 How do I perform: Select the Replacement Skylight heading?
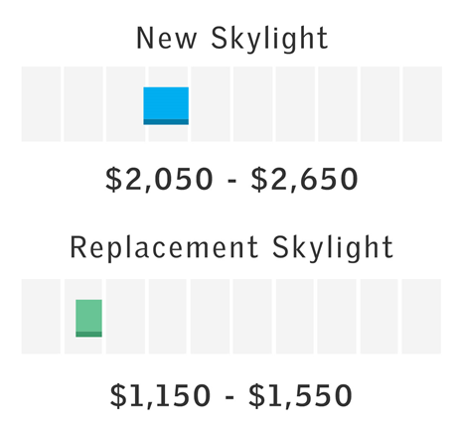[x=231, y=248]
